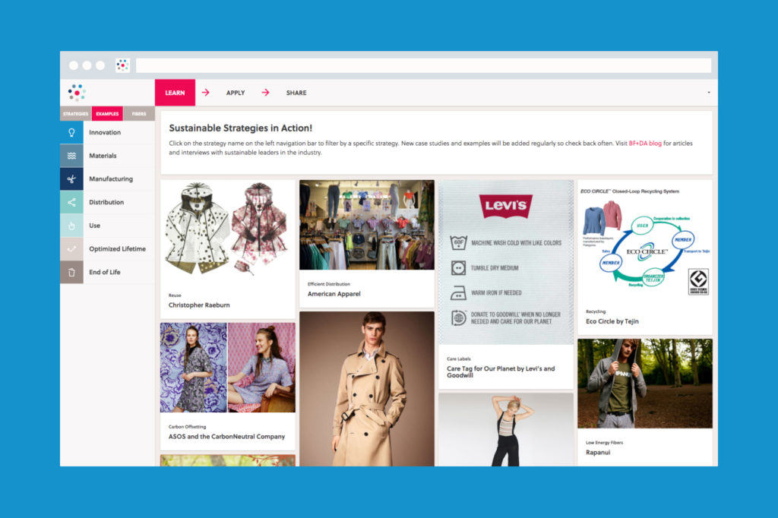Filter by Manufacturing strategy
778x518 pixels.
coord(107,179)
